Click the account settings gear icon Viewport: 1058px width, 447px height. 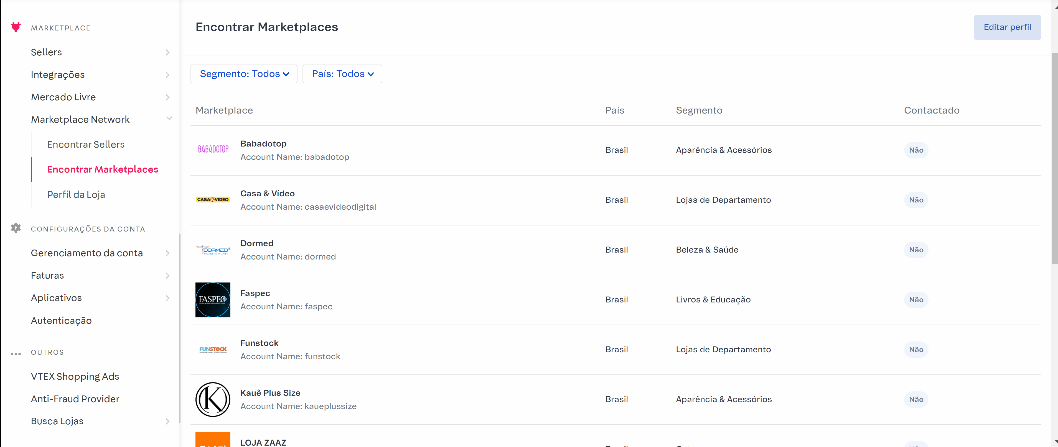click(x=16, y=228)
